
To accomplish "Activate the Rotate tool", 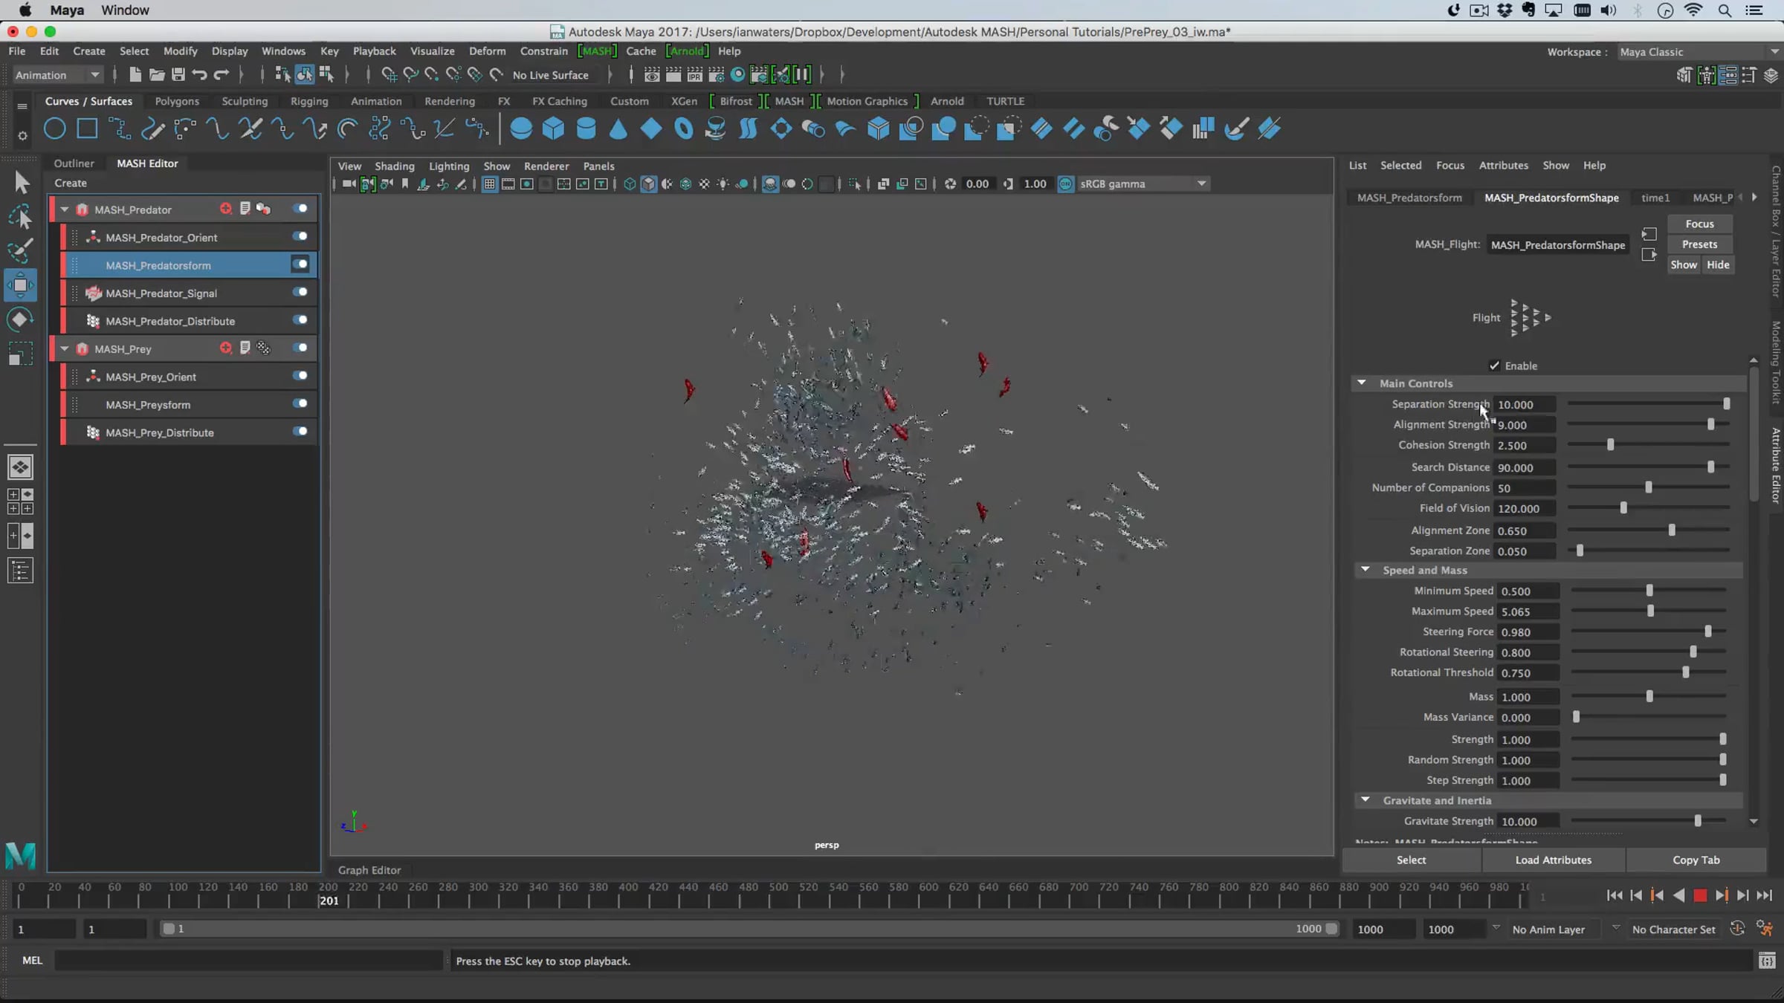I will click(21, 319).
